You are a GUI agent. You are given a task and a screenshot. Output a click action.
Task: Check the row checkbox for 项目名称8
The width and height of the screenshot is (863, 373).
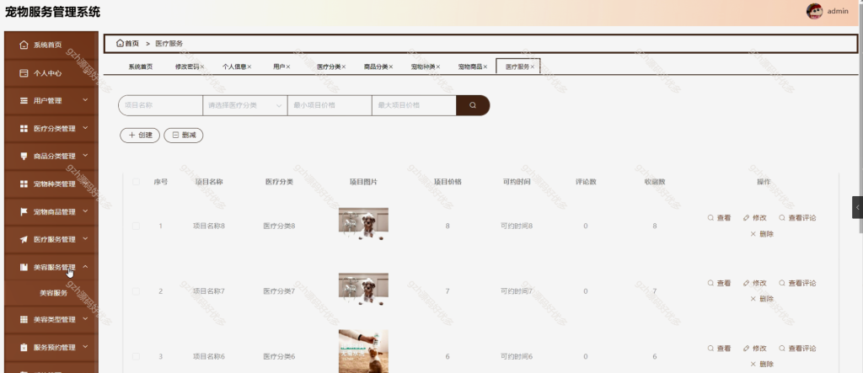tap(136, 226)
